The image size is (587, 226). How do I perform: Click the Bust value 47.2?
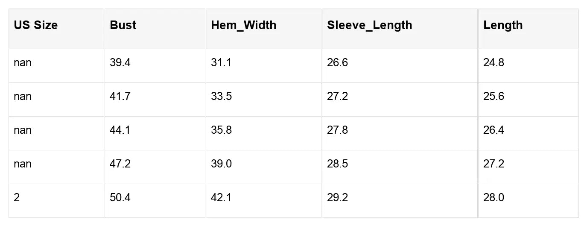click(120, 164)
